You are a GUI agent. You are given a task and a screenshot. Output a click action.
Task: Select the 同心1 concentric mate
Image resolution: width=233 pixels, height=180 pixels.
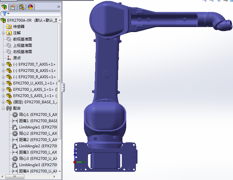click(x=35, y=115)
